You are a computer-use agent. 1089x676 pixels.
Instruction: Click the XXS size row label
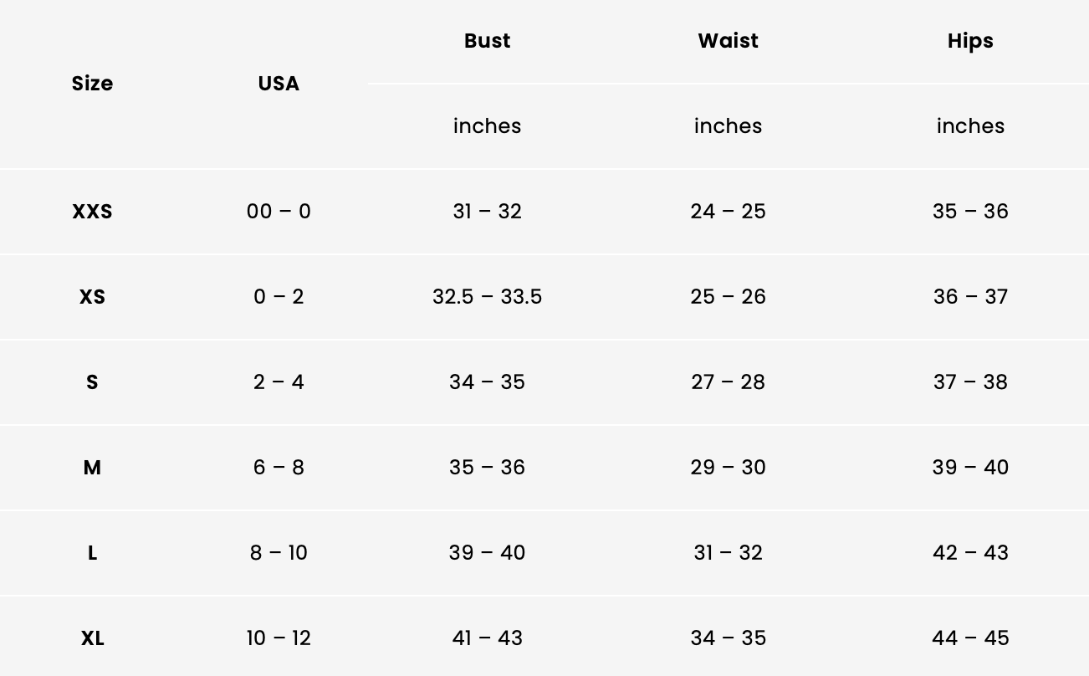click(92, 212)
